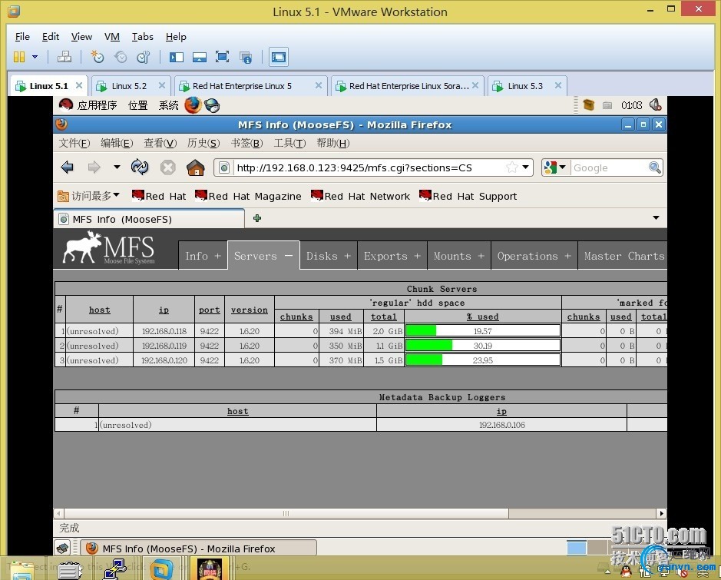The height and width of the screenshot is (580, 721).
Task: Open the VMware power dropdown arrow
Action: (35, 57)
